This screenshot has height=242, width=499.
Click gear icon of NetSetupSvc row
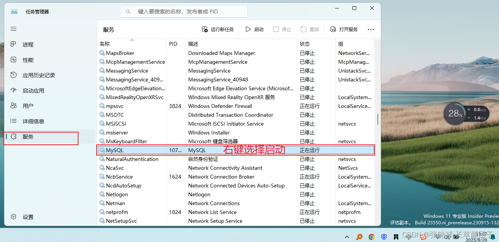tap(102, 221)
